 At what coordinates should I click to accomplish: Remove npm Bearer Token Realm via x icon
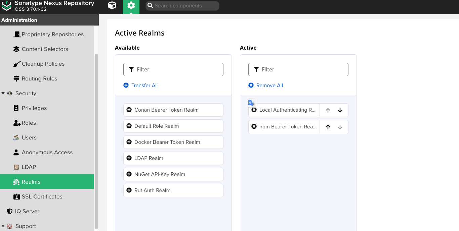254,127
